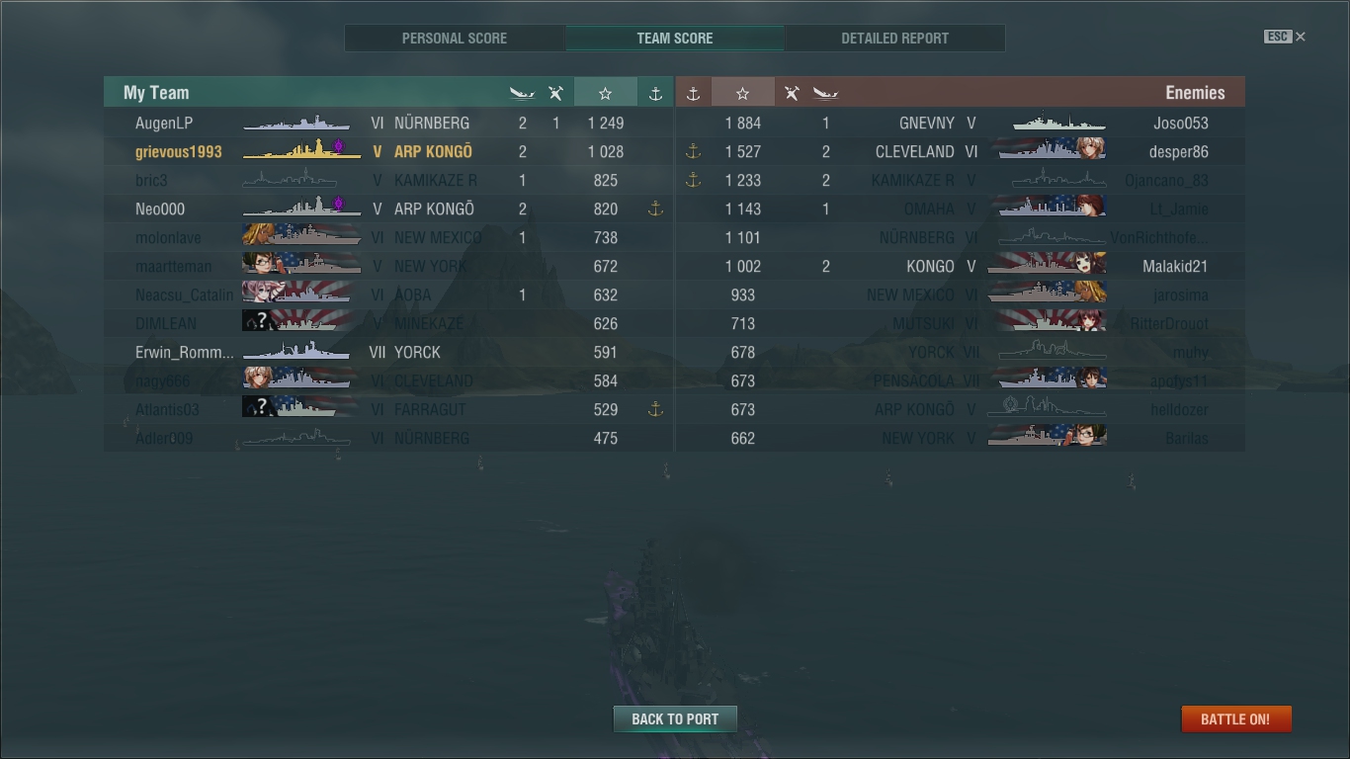Sort My Team by star score icon
The width and height of the screenshot is (1350, 759).
pos(605,93)
